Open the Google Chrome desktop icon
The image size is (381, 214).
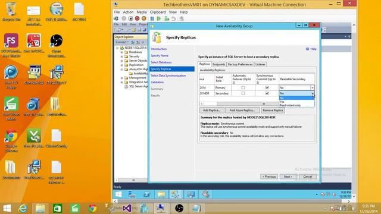click(x=11, y=141)
